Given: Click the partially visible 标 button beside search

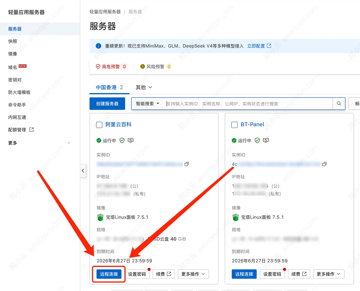Looking at the screenshot, I should point(354,103).
